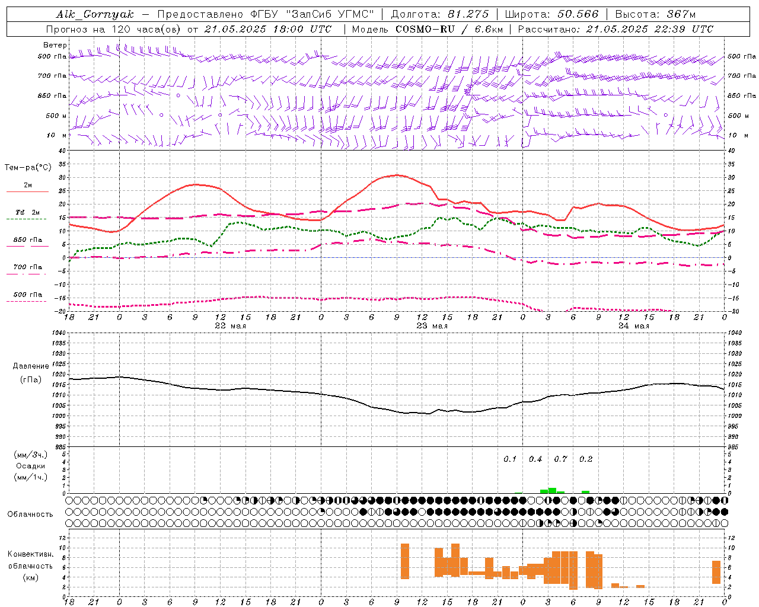Click the model name COSMO-RU / 6.6км
This screenshot has width=759, height=607.
coord(449,29)
